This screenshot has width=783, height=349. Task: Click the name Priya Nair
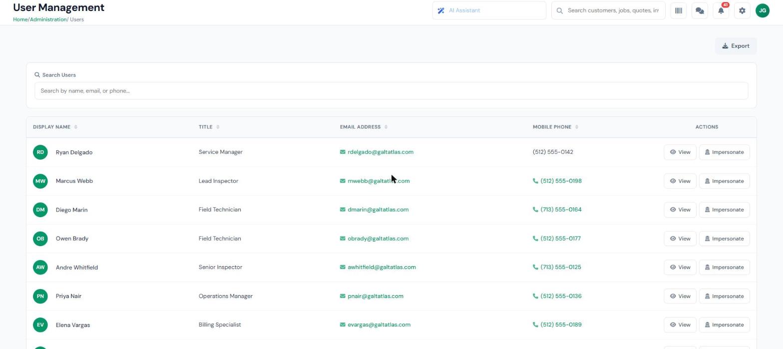pos(68,296)
